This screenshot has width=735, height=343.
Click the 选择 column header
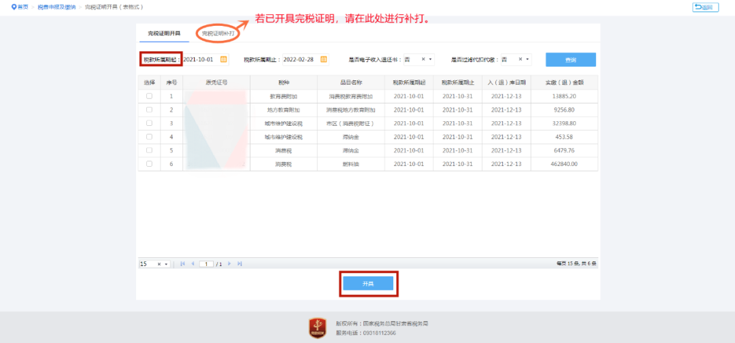point(149,82)
